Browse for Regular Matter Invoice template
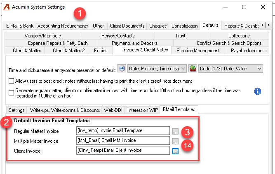 pos(175,131)
